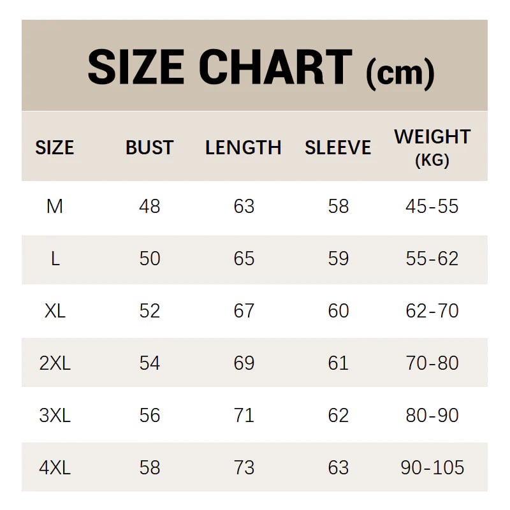Click the LENGTH column header

coord(243,148)
